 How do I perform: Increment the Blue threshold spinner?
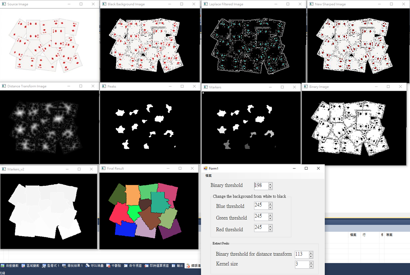click(x=270, y=204)
